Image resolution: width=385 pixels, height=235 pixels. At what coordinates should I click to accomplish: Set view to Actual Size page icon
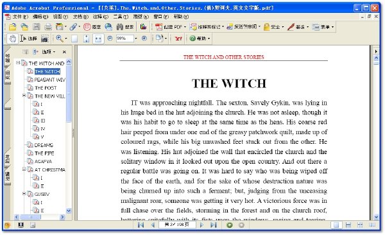coord(74,39)
